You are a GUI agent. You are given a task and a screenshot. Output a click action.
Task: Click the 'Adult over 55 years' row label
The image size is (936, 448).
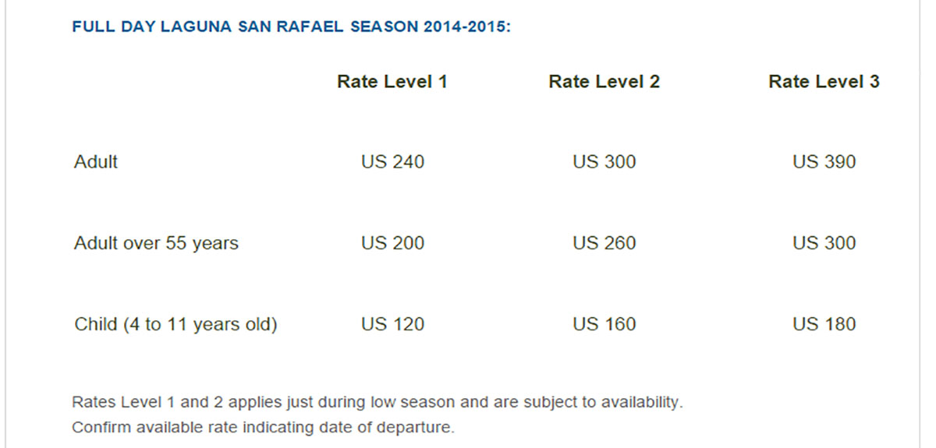(x=156, y=243)
